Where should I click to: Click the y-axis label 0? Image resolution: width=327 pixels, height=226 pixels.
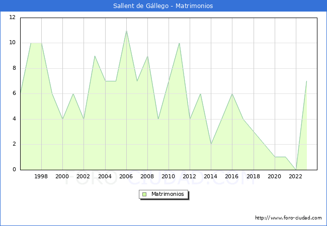click(x=14, y=169)
